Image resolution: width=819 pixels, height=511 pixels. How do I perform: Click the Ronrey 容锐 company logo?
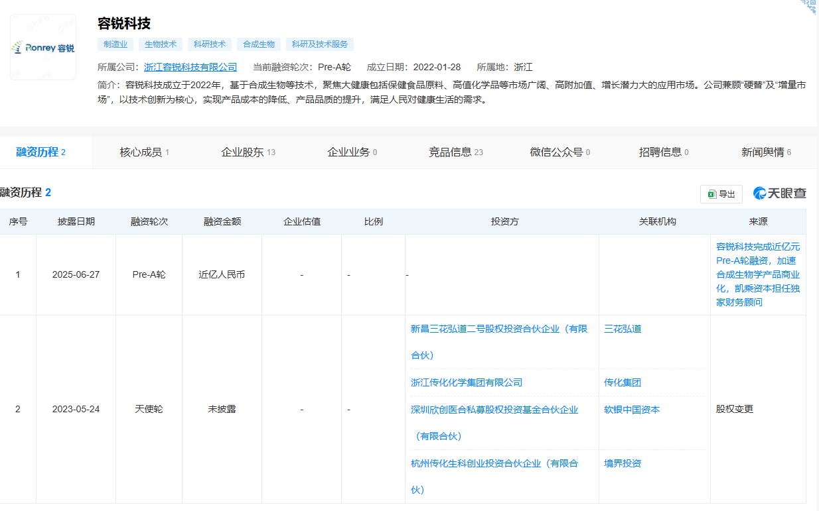pos(43,47)
